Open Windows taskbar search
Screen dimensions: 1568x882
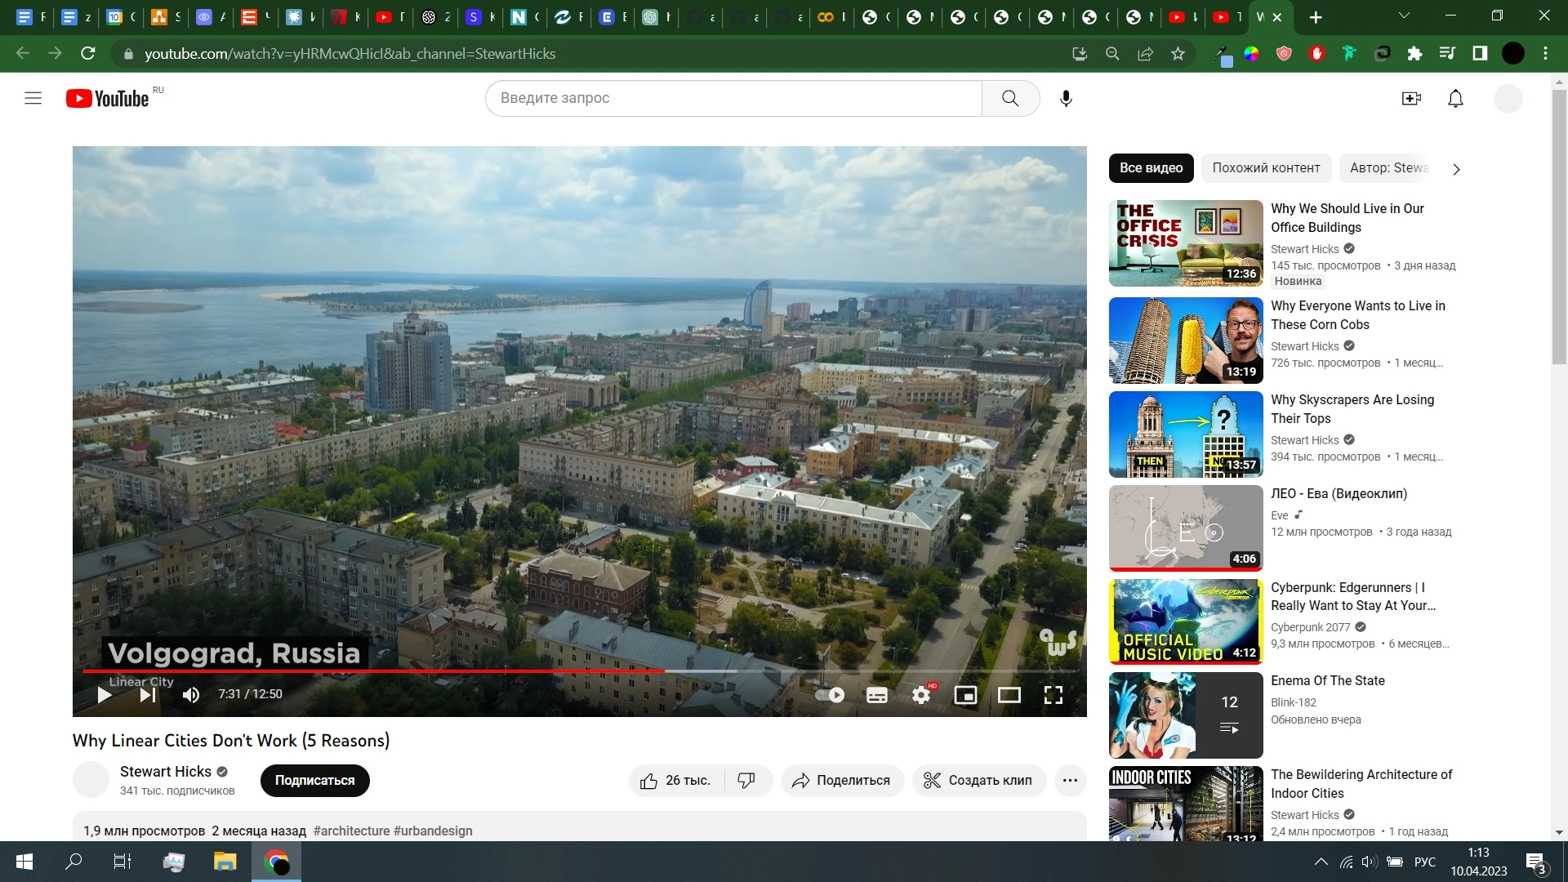click(x=73, y=862)
